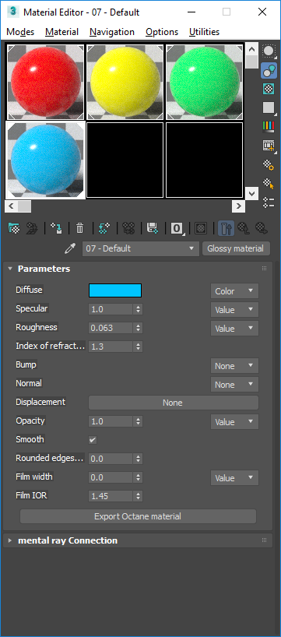
Task: Select the yellow sphere material slot
Action: (125, 82)
